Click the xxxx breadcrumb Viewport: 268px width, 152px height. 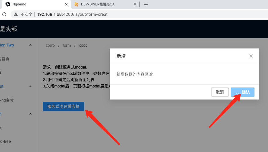tap(83, 45)
